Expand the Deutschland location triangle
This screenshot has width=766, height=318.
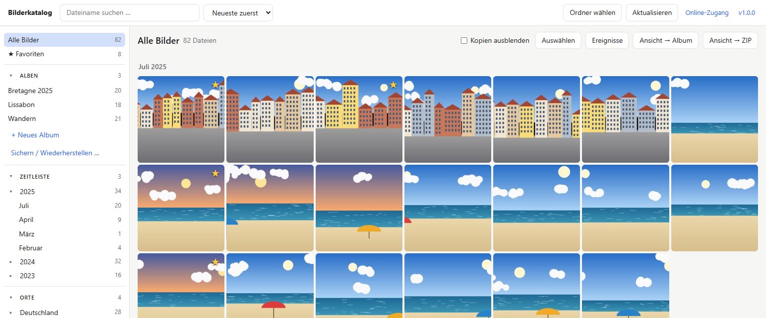[11, 313]
